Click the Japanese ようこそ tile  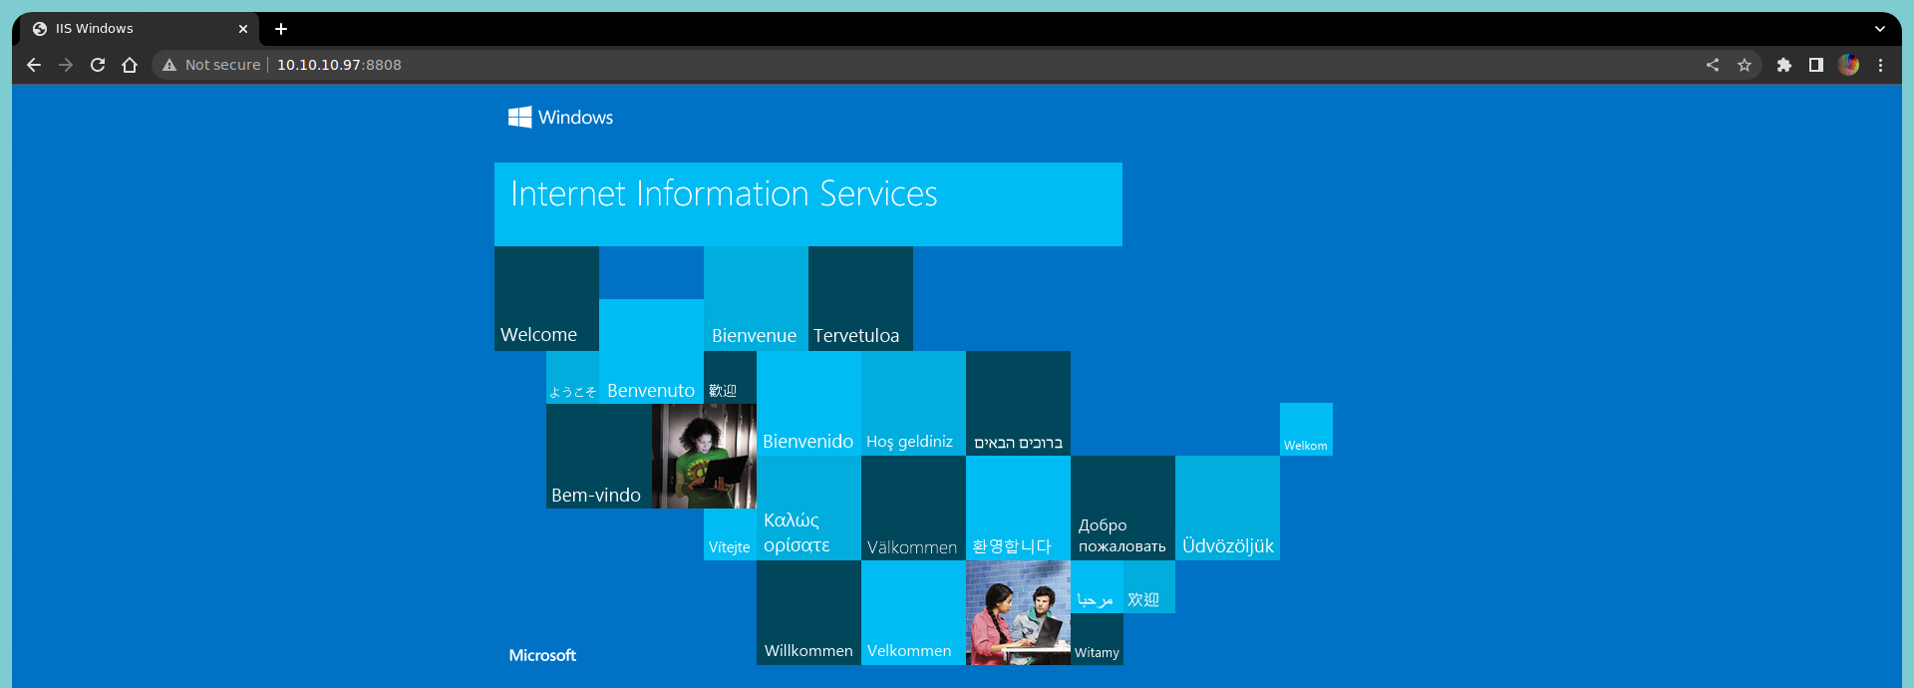pos(572,377)
